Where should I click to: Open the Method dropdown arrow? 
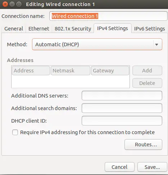tap(156, 44)
